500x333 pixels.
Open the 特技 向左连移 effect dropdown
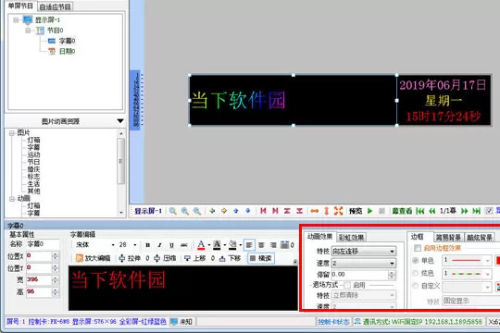coord(364,251)
